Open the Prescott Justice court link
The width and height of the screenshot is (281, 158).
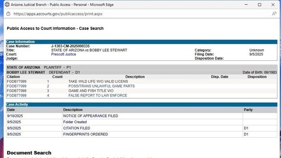pos(64,54)
